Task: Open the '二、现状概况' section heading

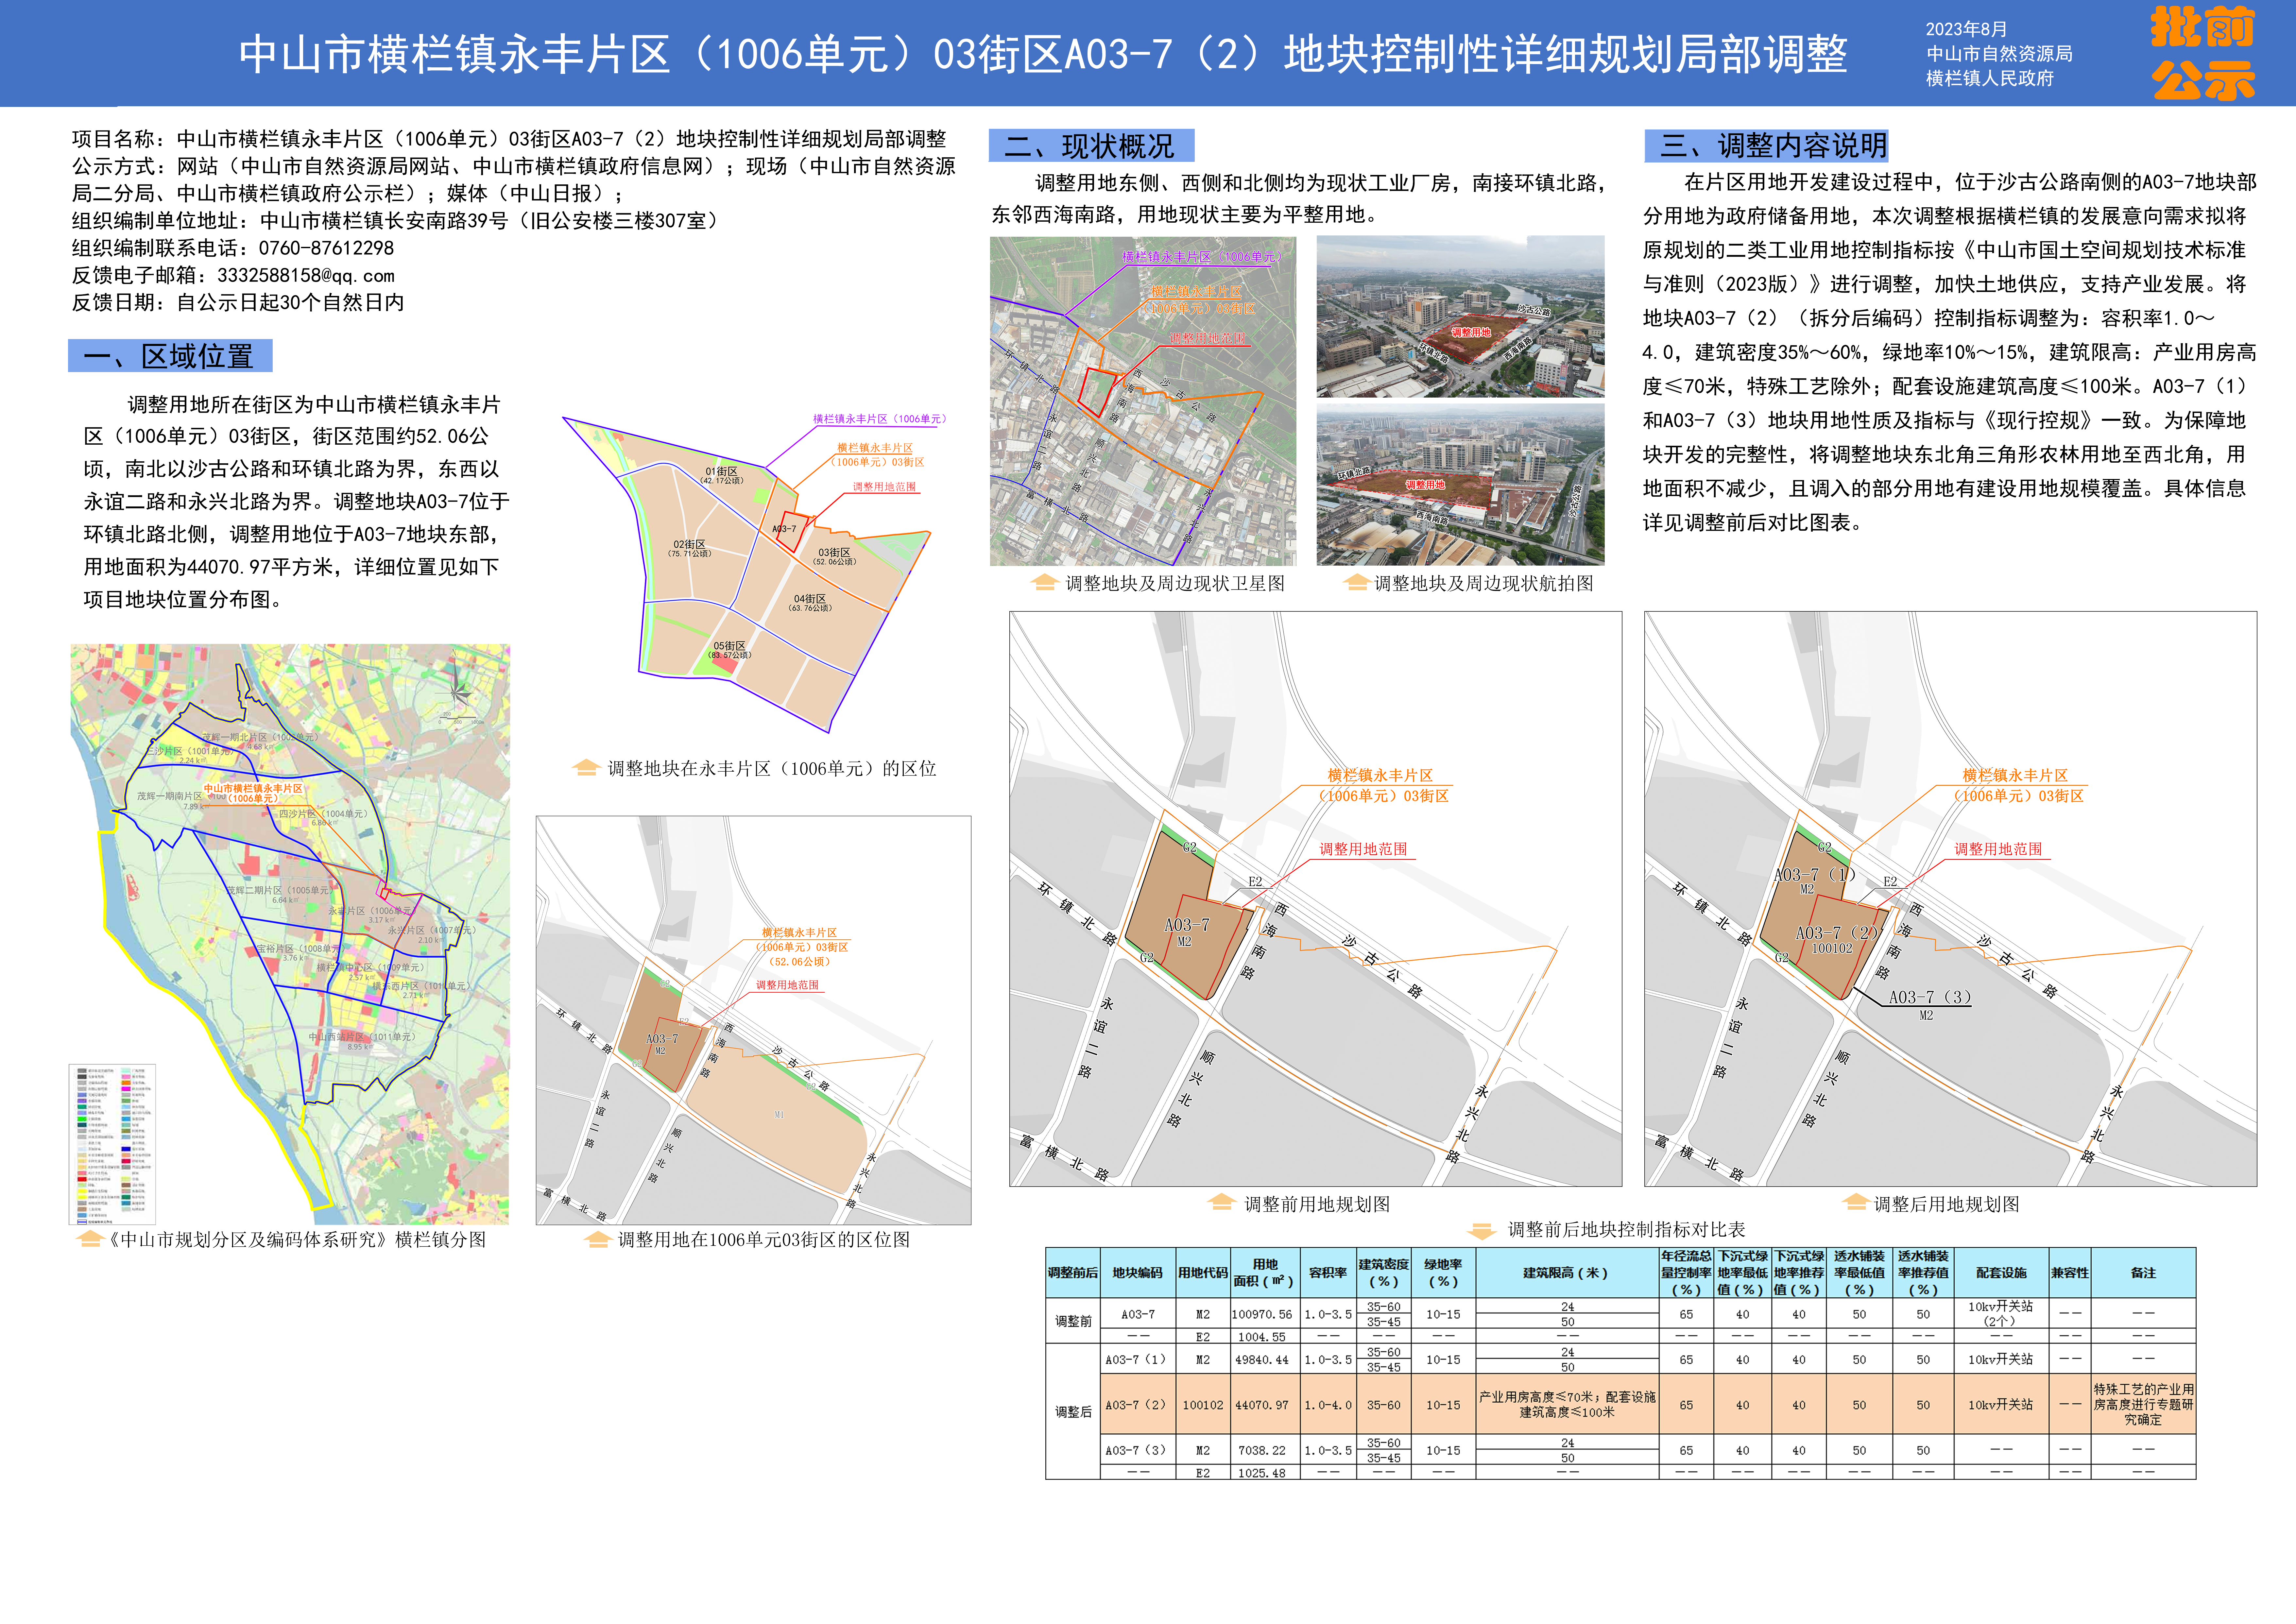Action: point(1092,146)
